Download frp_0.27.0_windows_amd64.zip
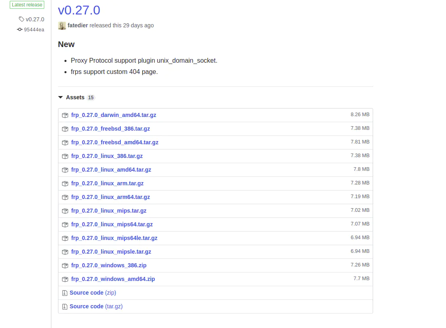Screen dimensions: 446x328 click(x=113, y=279)
